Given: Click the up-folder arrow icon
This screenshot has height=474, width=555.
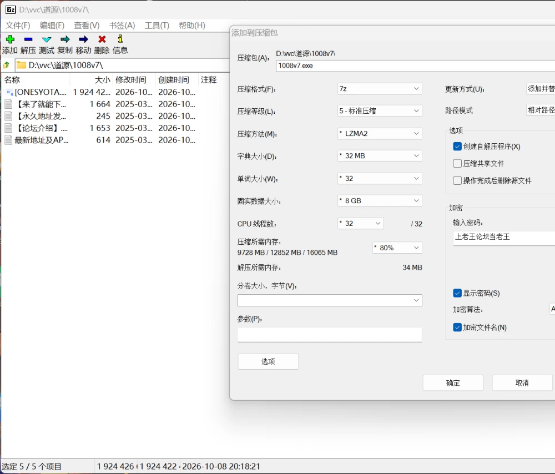Looking at the screenshot, I should (6, 65).
